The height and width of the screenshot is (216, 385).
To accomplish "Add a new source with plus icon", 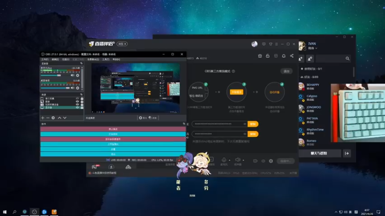I will [x=43, y=118].
